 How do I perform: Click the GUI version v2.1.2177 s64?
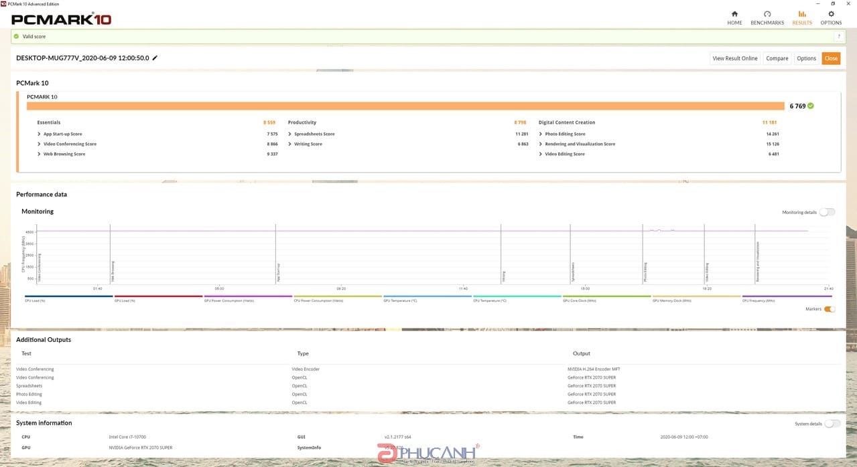pos(397,437)
